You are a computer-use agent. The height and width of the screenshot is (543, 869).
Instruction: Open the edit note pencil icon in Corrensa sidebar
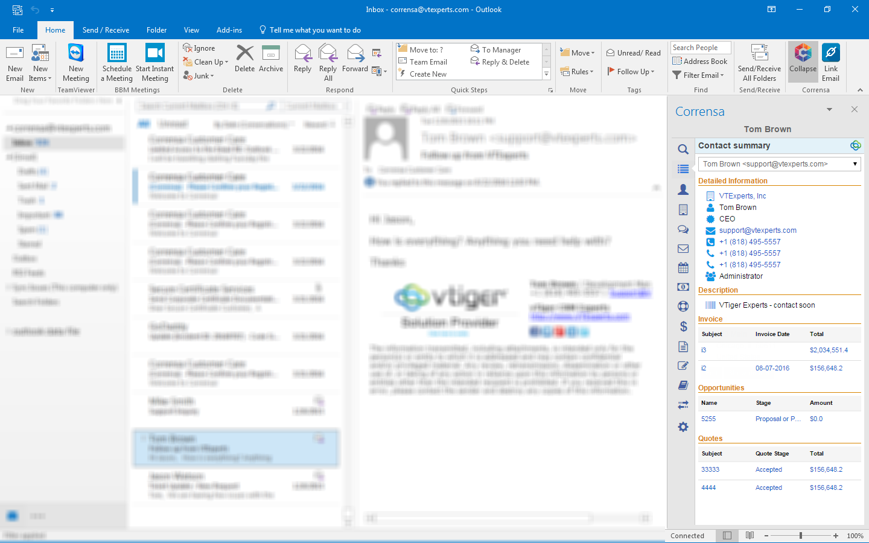pyautogui.click(x=683, y=366)
